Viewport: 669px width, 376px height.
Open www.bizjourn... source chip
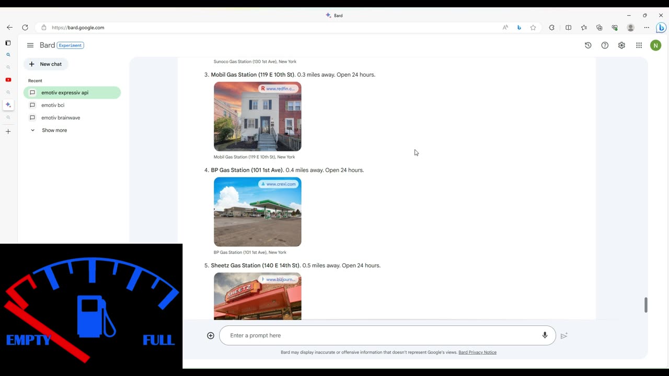click(x=278, y=279)
